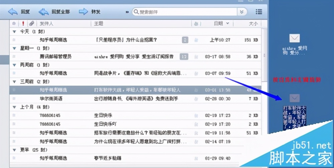Collapse the 星期一 group

14,48
